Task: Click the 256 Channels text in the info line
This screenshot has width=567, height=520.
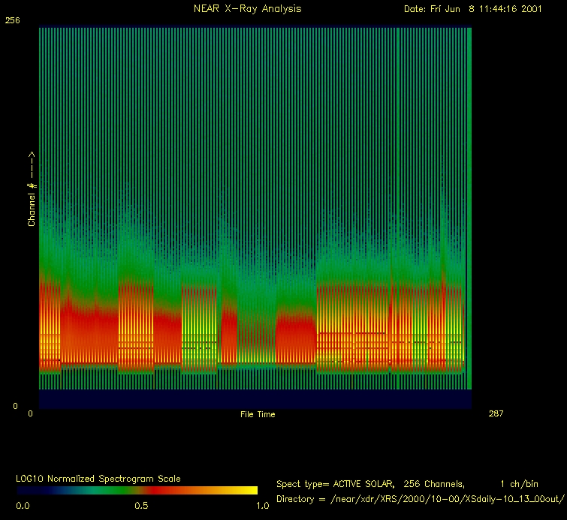Action: tap(434, 484)
